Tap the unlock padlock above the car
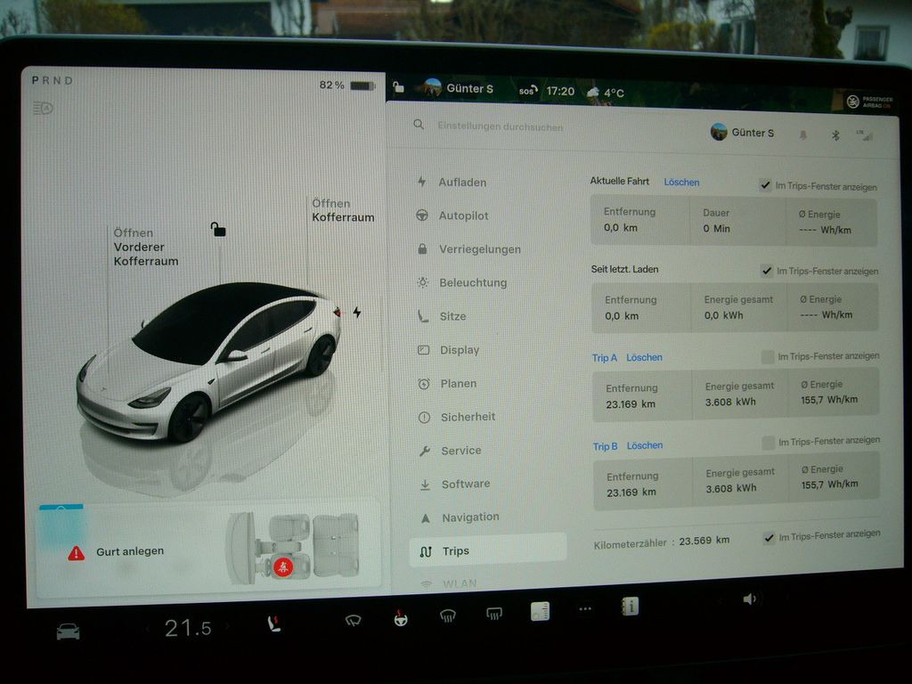The height and width of the screenshot is (684, 912). coord(218,230)
